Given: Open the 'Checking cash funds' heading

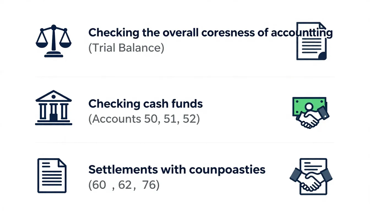Looking at the screenshot, I should (x=145, y=104).
